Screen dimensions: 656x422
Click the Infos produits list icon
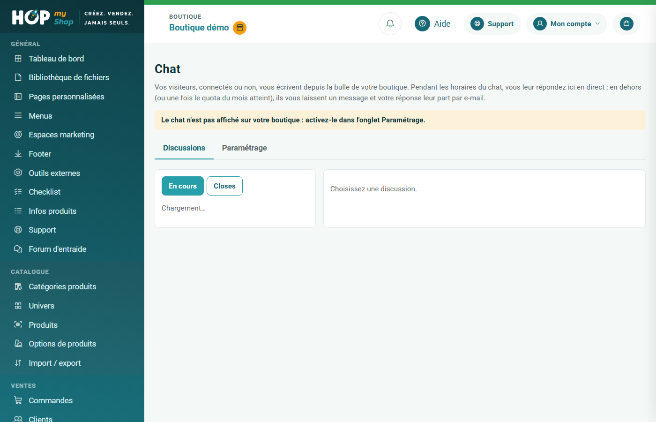[x=18, y=211]
